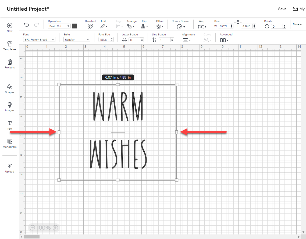This screenshot has width=306, height=239.
Task: Expand the Regular style dropdown
Action: pos(77,39)
